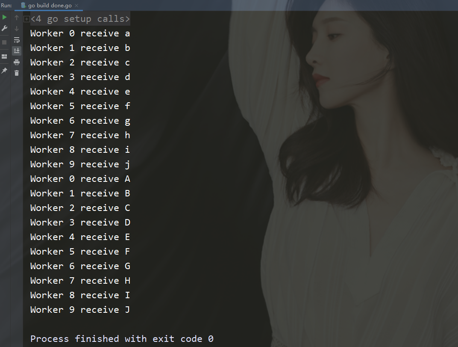The image size is (458, 347).
Task: Print the console output
Action: point(17,62)
